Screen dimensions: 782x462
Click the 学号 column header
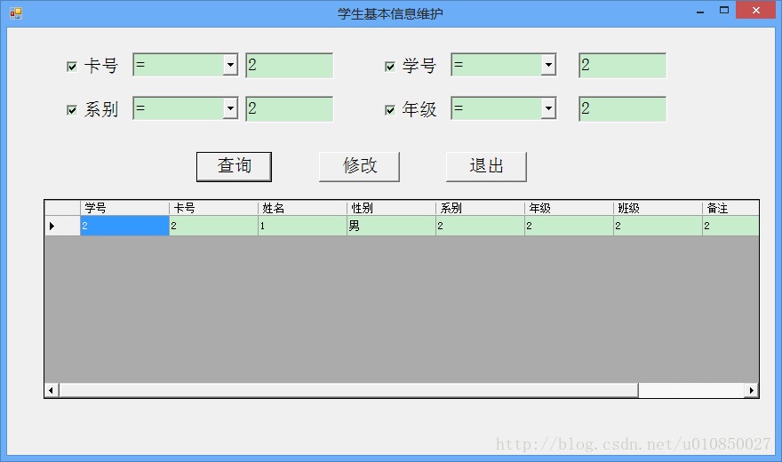[x=124, y=208]
